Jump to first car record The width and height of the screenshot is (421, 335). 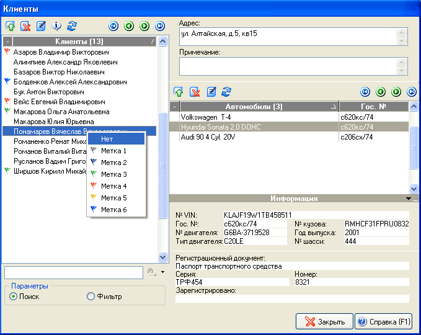365,92
